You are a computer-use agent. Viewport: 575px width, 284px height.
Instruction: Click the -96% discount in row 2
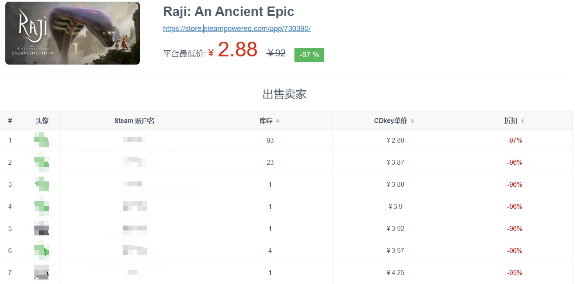click(x=514, y=162)
